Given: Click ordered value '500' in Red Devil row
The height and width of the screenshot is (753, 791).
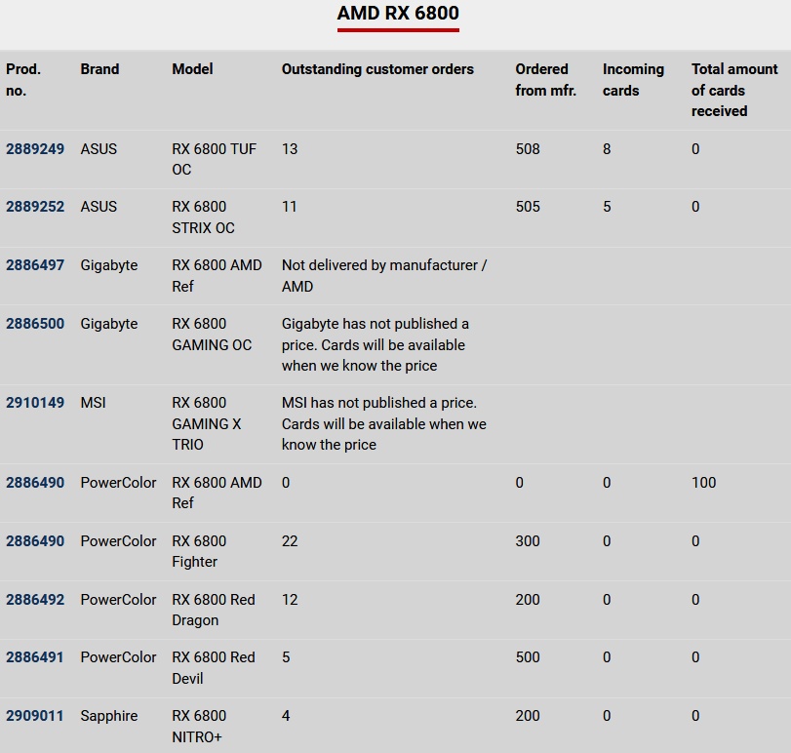Looking at the screenshot, I should 528,657.
